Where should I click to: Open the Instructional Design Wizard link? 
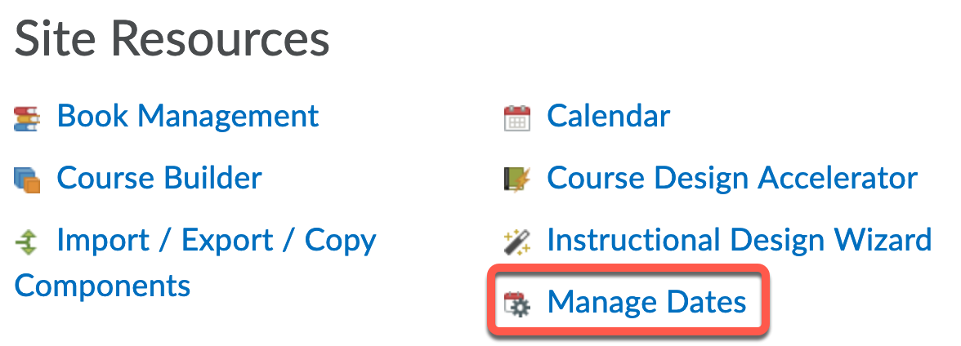point(739,240)
